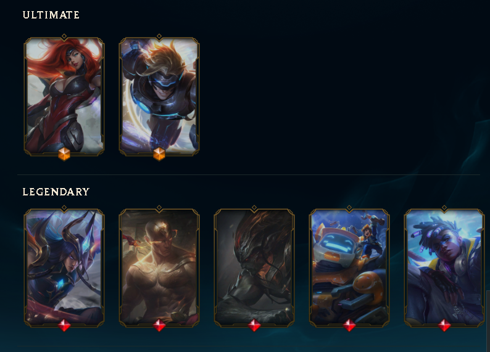Click the LEGENDARY section header
The width and height of the screenshot is (490, 352).
[x=56, y=192]
